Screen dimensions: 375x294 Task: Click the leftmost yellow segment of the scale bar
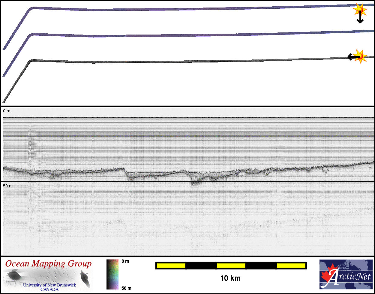[171, 265]
